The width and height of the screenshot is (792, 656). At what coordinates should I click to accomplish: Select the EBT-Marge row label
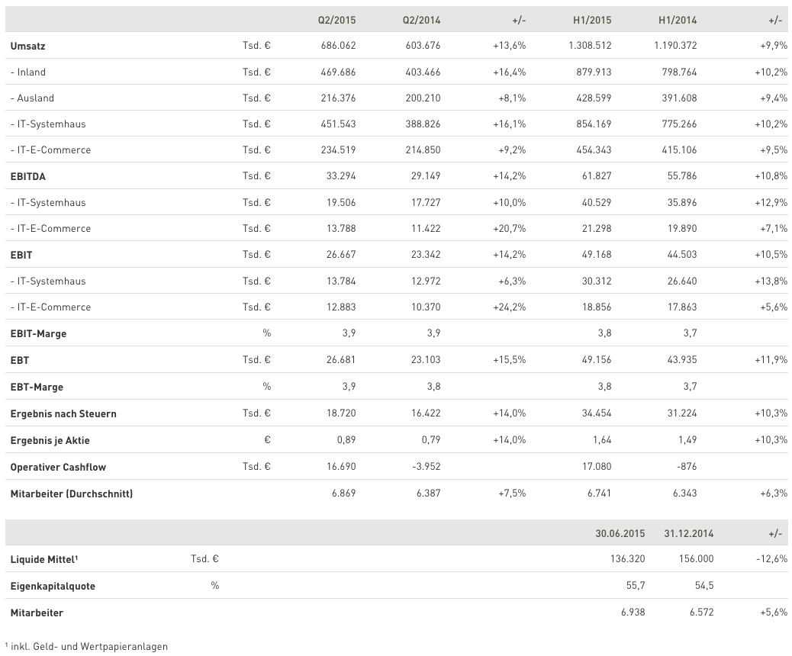coord(35,387)
